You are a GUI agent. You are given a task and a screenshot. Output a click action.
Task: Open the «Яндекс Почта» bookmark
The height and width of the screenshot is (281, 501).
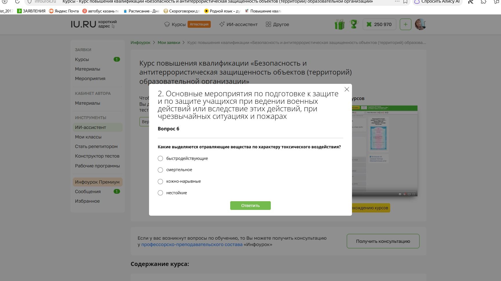64,11
